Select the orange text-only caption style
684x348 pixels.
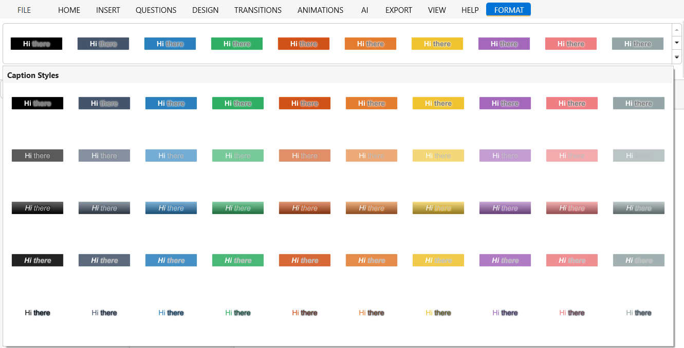coord(371,313)
